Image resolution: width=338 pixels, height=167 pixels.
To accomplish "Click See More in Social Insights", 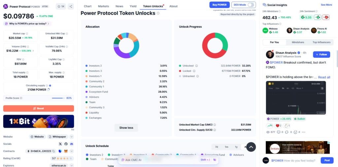I will coord(326,5).
